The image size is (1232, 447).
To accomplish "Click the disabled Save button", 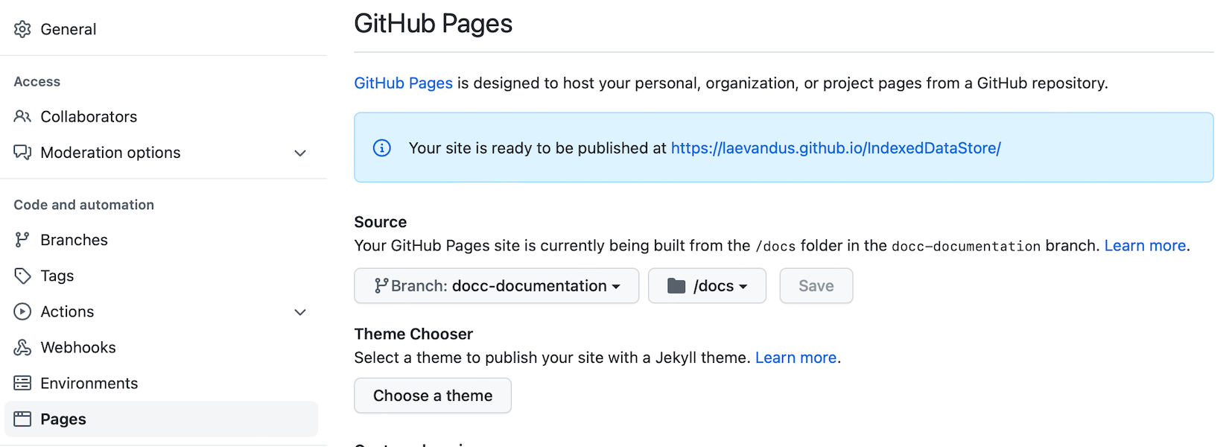I will point(816,286).
